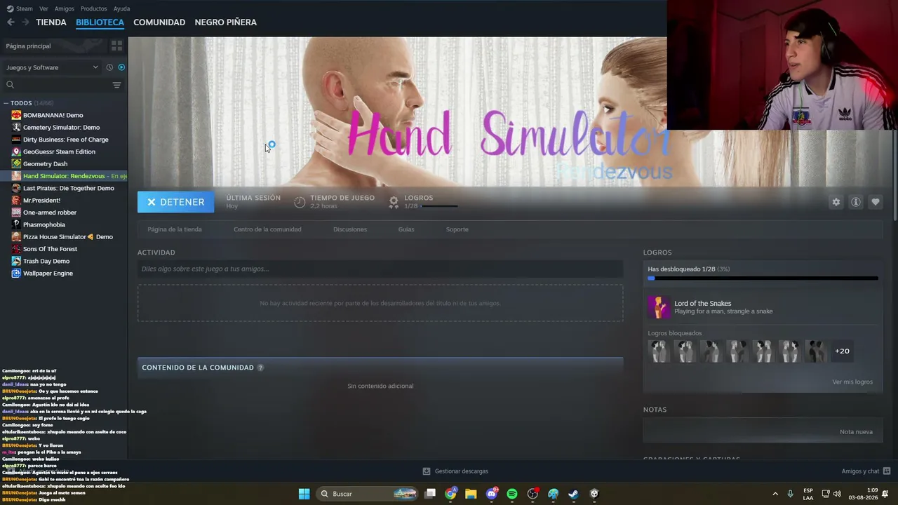This screenshot has width=898, height=505.
Task: Select Sons Of The Forest
Action: (x=50, y=249)
